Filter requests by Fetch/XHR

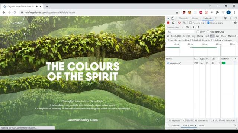tap(176, 36)
